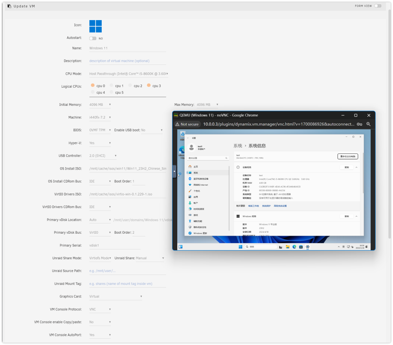This screenshot has width=393, height=345.
Task: Open Microsoft Edge on VM taskbar
Action: tap(294, 247)
